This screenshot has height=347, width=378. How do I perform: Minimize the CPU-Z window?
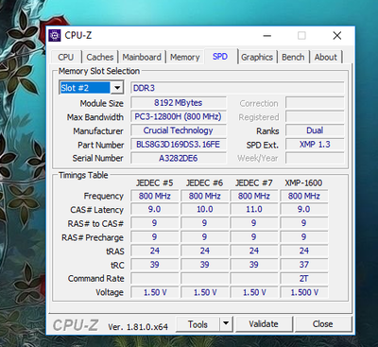tap(267, 36)
